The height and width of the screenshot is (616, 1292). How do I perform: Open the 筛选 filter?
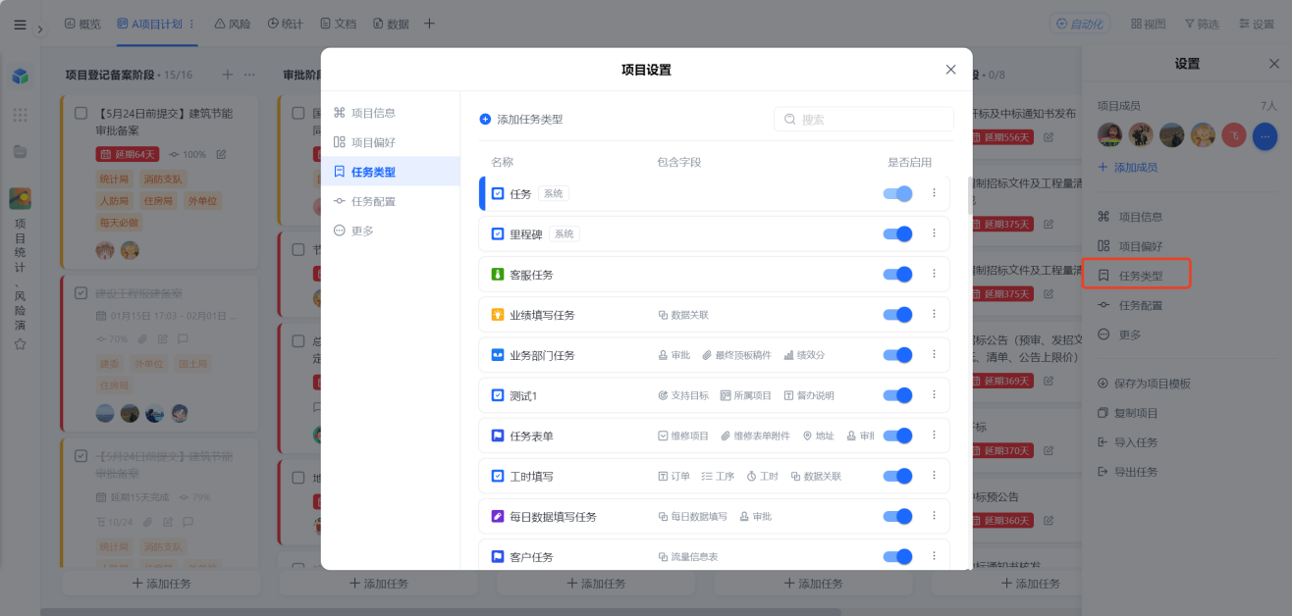1202,24
